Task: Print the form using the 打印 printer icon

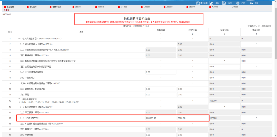Action: pyautogui.click(x=238, y=3)
